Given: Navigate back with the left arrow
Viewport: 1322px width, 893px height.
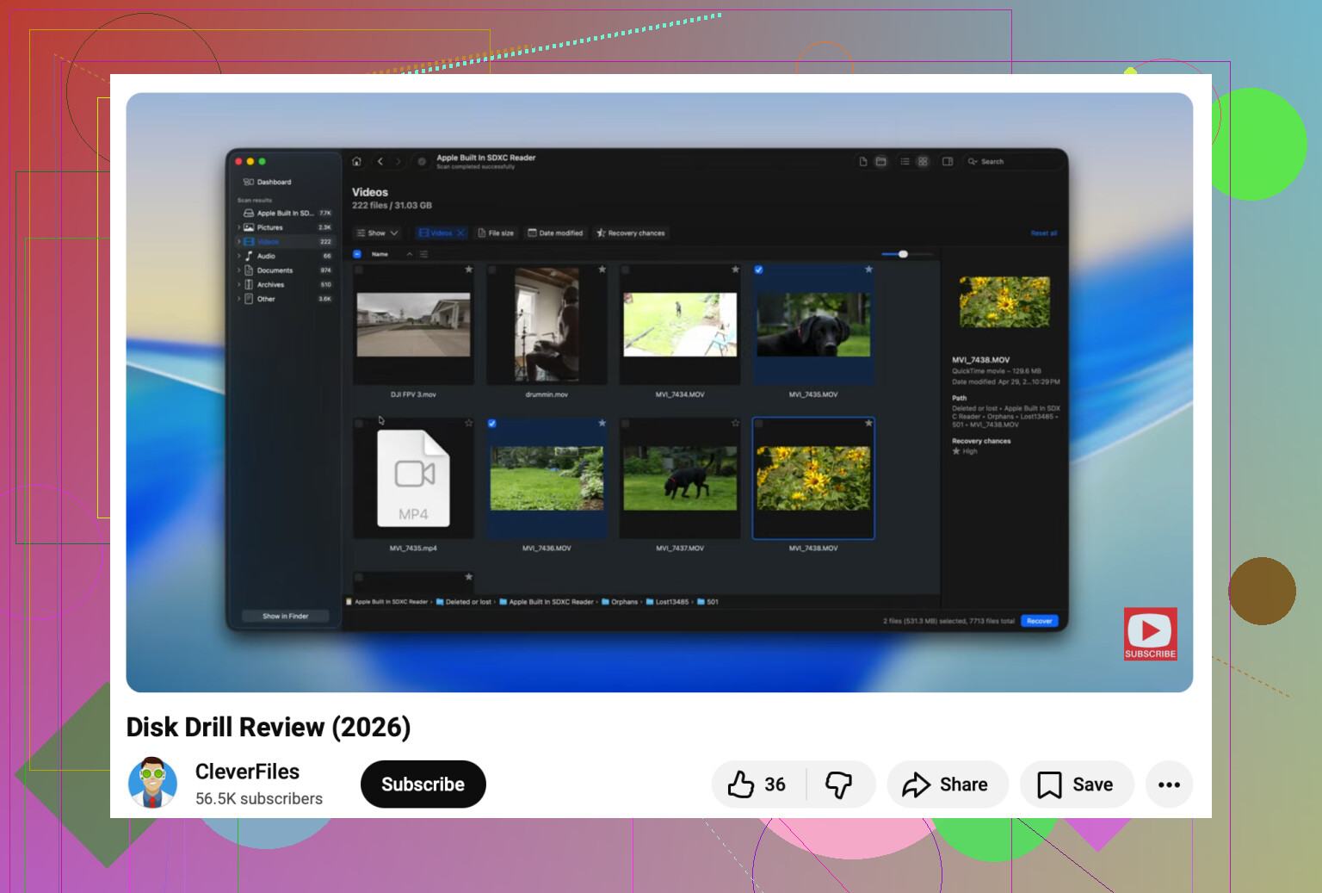Looking at the screenshot, I should coord(380,161).
